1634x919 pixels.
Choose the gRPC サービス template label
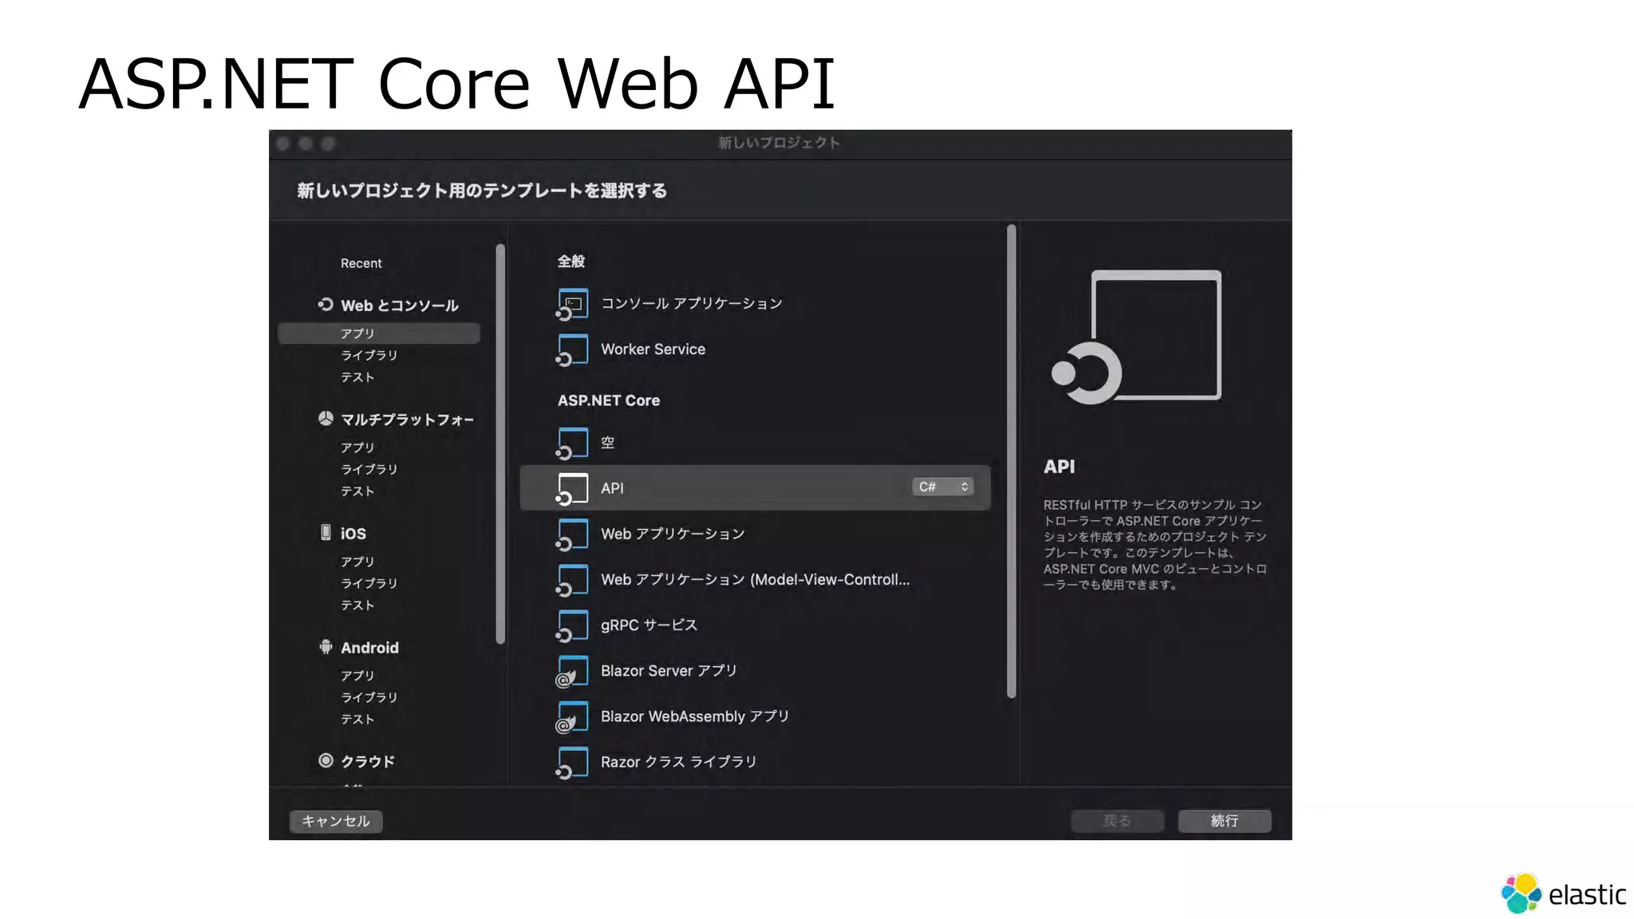[x=649, y=625]
